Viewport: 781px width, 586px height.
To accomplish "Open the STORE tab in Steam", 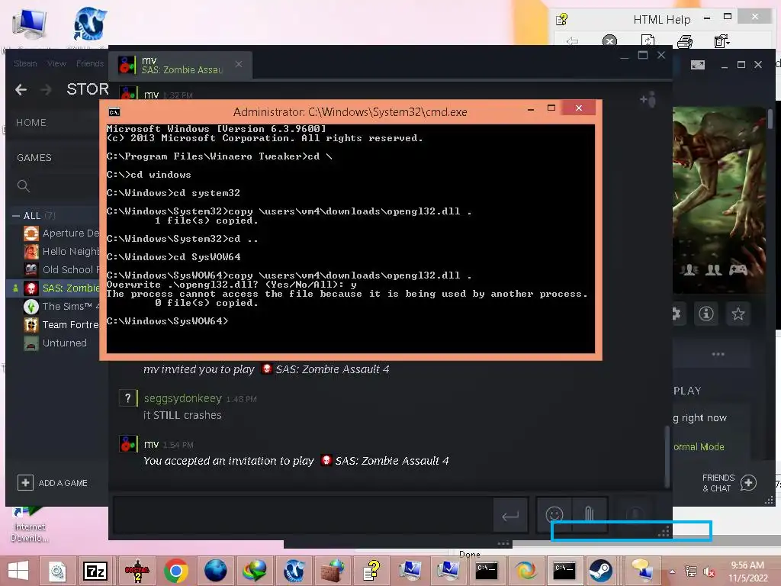I will (88, 89).
